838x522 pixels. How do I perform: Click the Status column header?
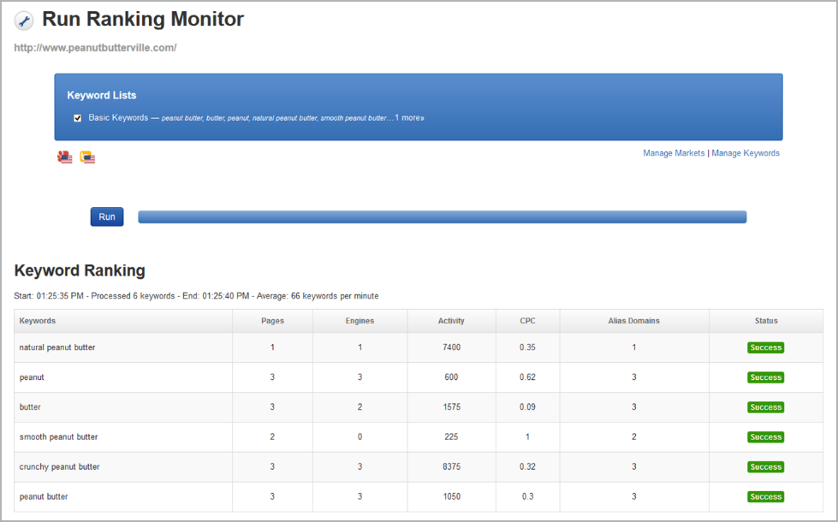[766, 321]
